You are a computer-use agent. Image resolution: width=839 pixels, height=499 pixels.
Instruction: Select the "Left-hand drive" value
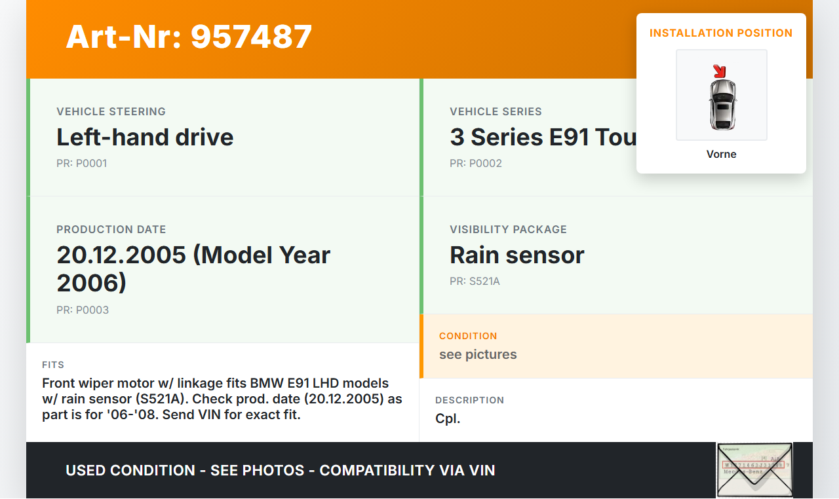pyautogui.click(x=145, y=137)
